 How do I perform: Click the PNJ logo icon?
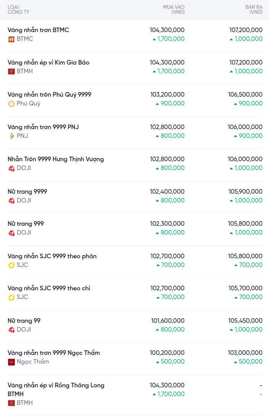pos(11,136)
